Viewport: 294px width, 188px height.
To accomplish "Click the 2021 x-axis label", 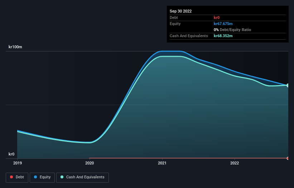I will click(x=162, y=163).
